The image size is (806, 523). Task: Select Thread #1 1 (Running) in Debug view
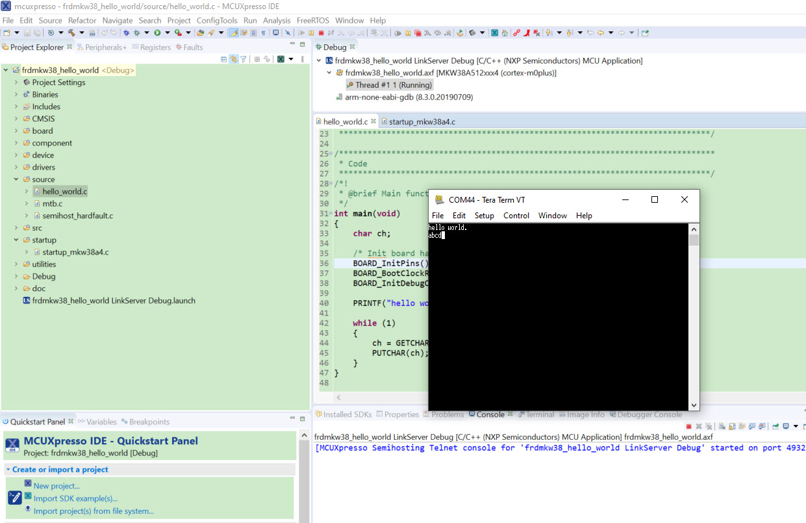click(394, 84)
